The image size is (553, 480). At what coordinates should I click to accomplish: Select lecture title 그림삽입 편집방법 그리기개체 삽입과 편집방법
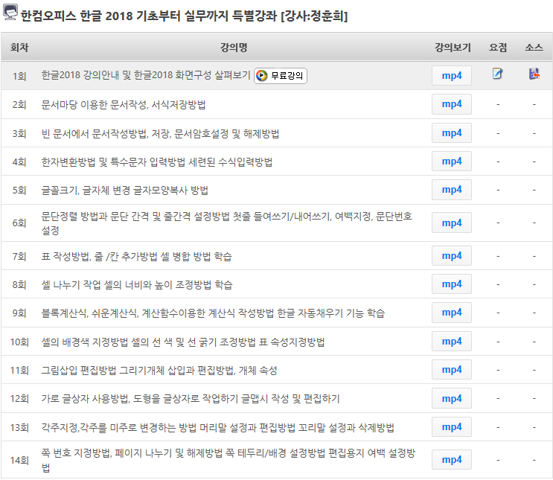coord(138,371)
